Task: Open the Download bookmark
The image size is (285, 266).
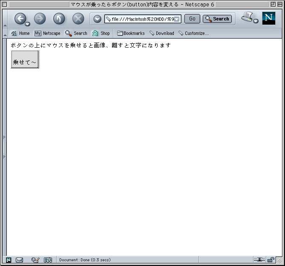Action: pos(161,33)
